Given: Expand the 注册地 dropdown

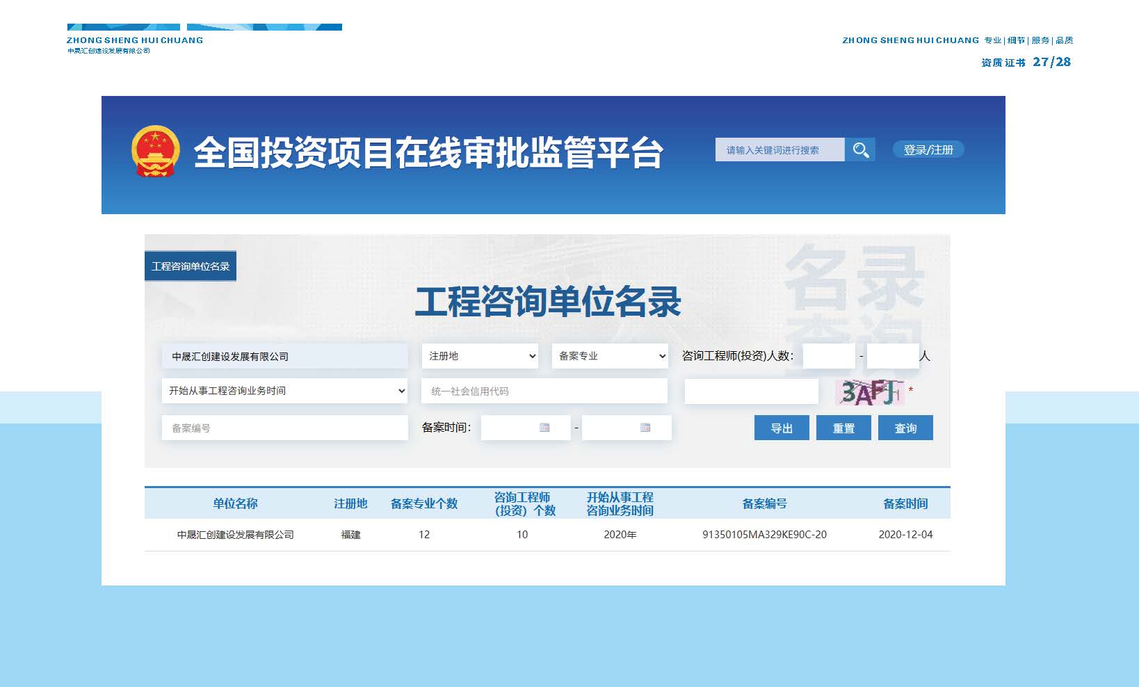Looking at the screenshot, I should (x=480, y=356).
